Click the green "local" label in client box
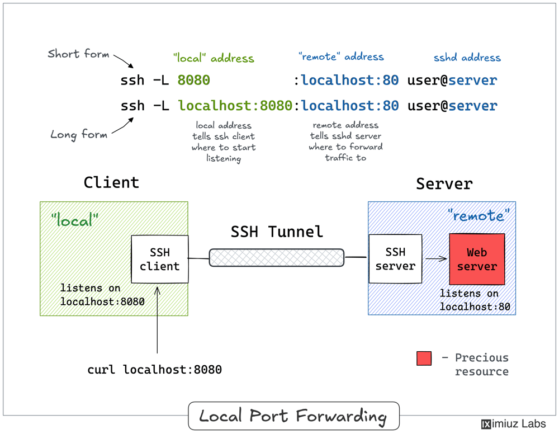This screenshot has height=434, width=559. pyautogui.click(x=74, y=220)
